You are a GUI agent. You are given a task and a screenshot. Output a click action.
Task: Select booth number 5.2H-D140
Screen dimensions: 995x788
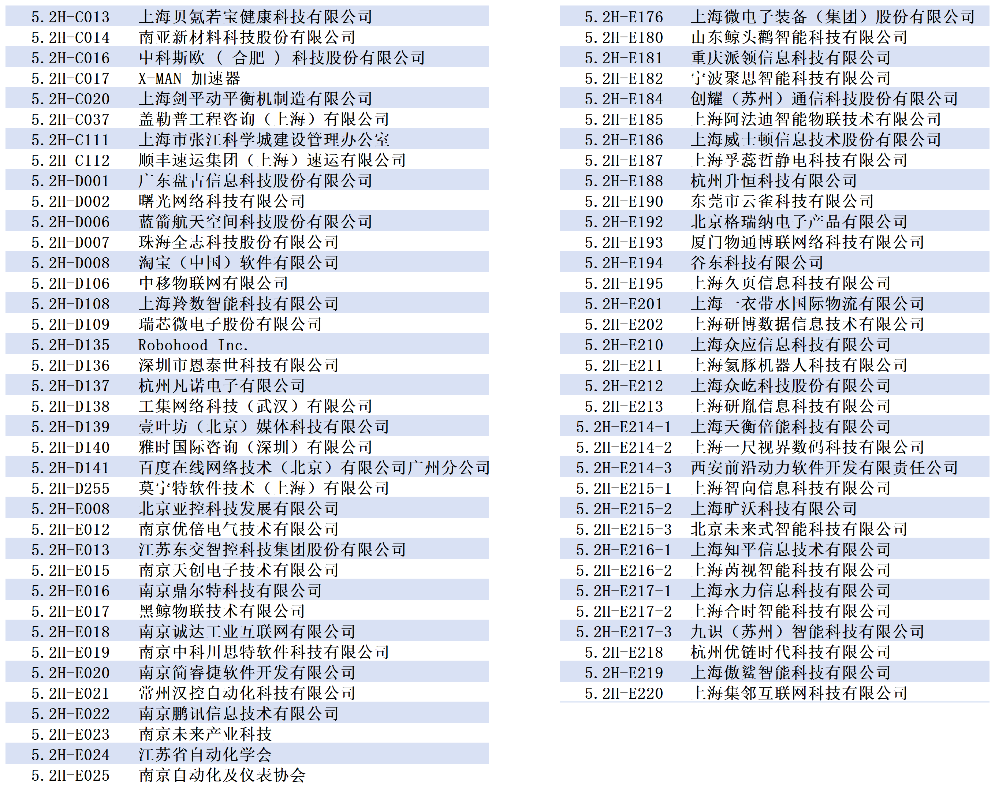tap(71, 447)
